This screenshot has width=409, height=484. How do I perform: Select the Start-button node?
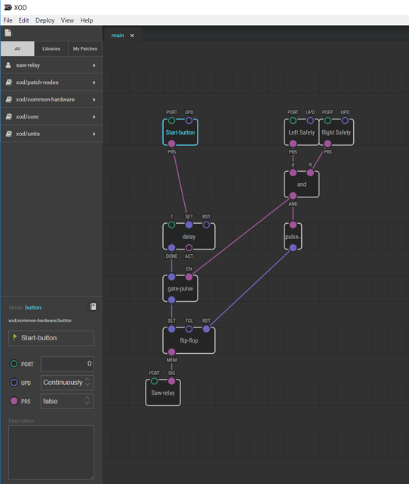[x=180, y=132]
